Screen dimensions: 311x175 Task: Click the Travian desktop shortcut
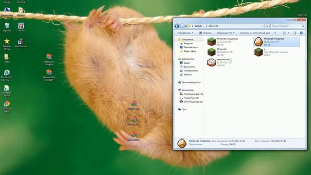click(21, 27)
